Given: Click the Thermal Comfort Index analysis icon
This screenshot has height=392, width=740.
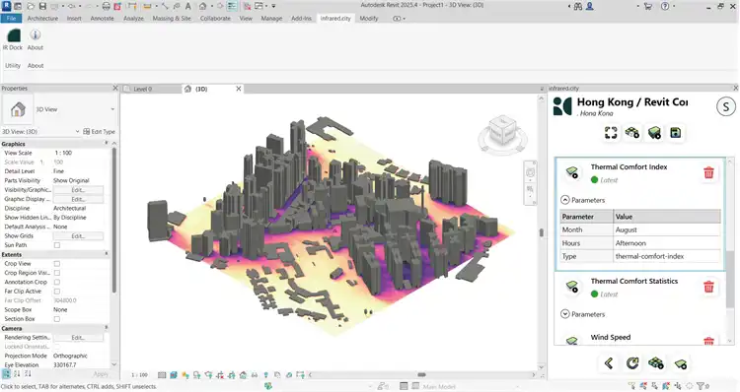Looking at the screenshot, I should pos(572,172).
